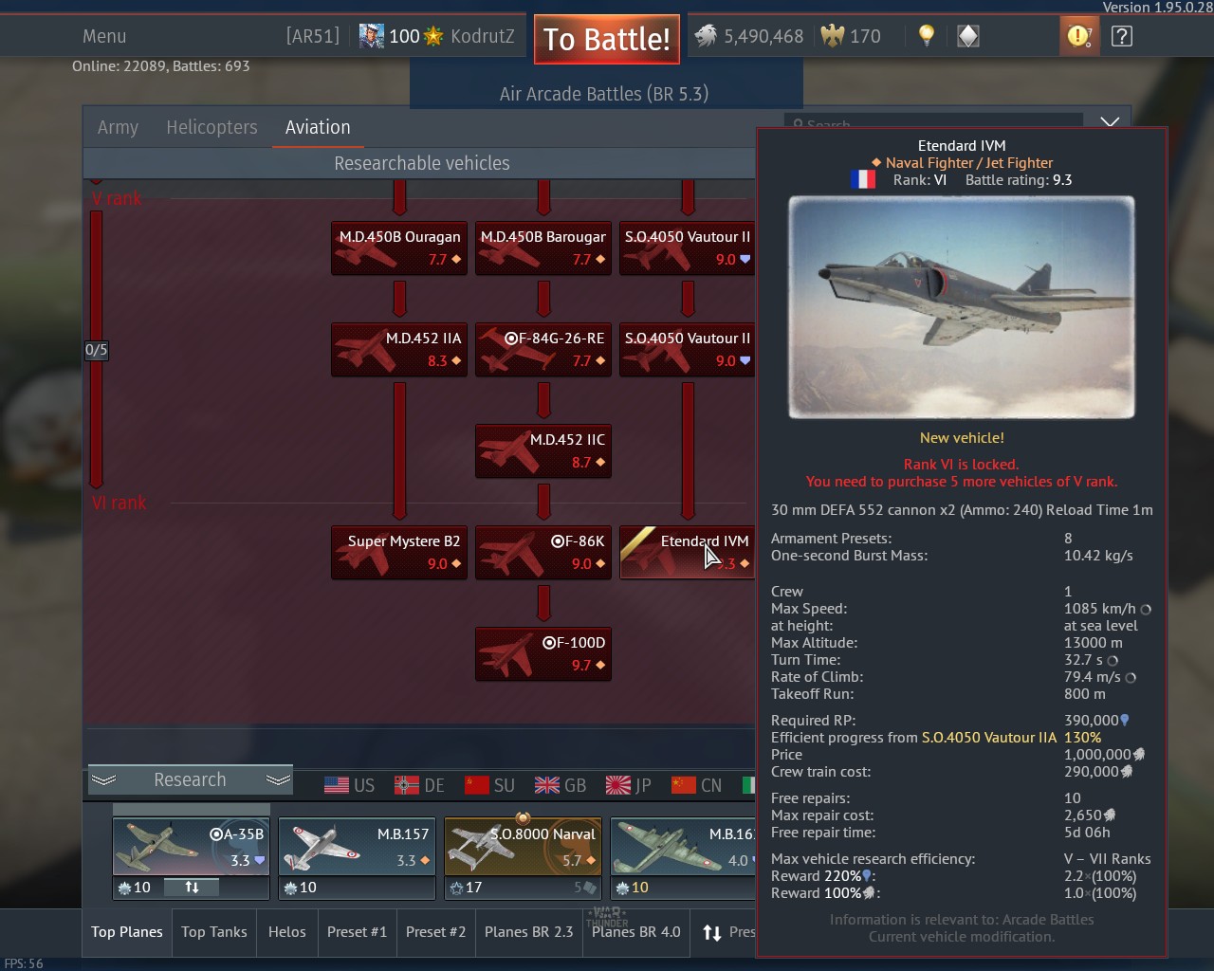This screenshot has height=971, width=1214.
Task: Expand the Research dropdown button
Action: click(190, 779)
